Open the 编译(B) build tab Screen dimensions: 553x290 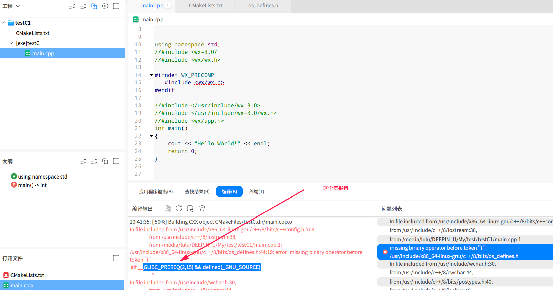pyautogui.click(x=229, y=192)
